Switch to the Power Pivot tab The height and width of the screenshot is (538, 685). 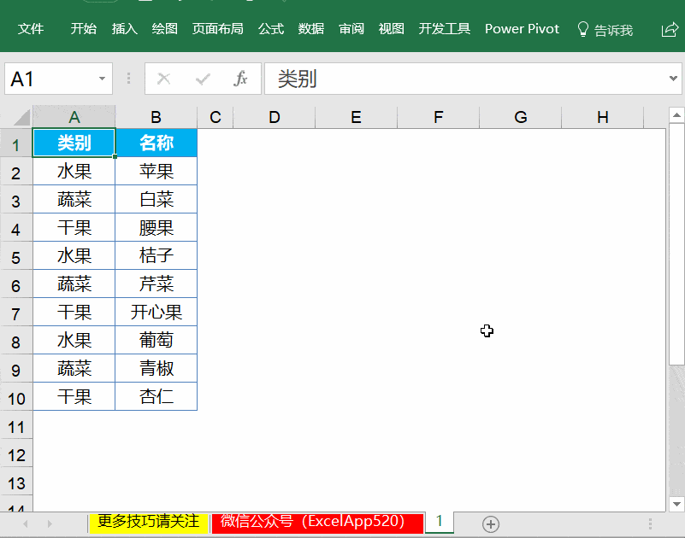coord(522,28)
